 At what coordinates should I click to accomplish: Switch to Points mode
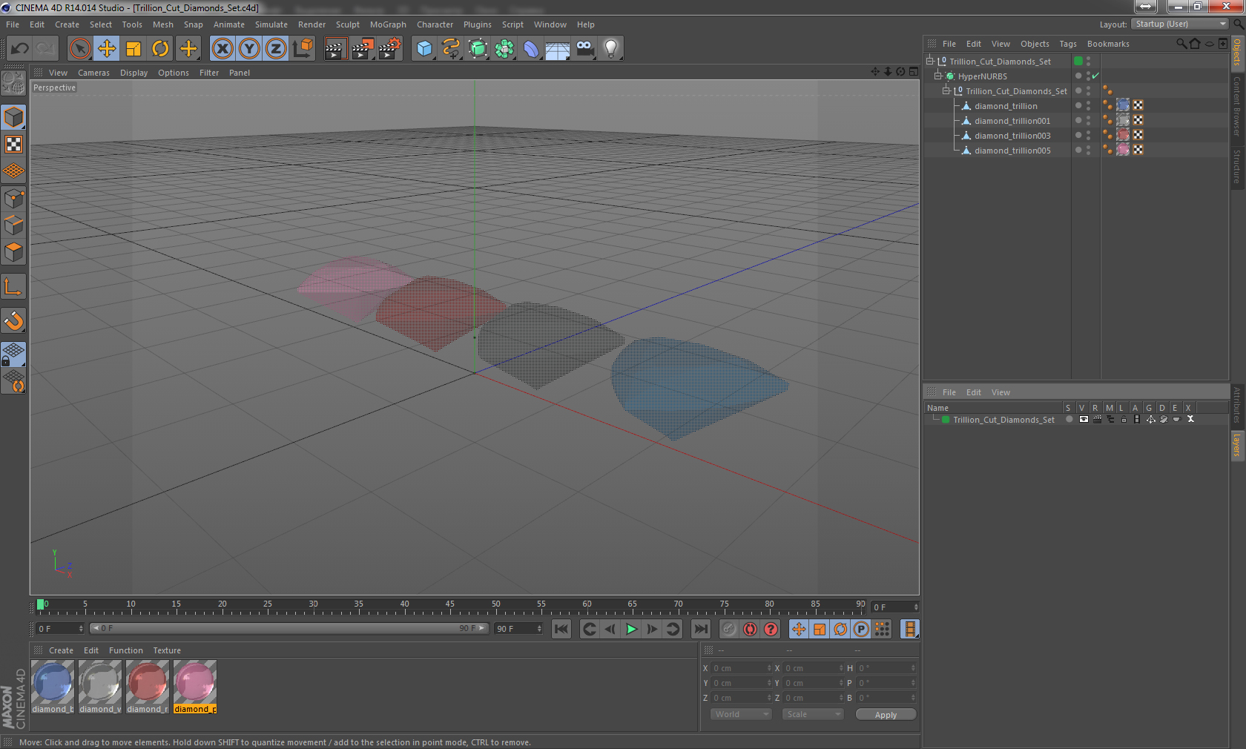coord(13,199)
